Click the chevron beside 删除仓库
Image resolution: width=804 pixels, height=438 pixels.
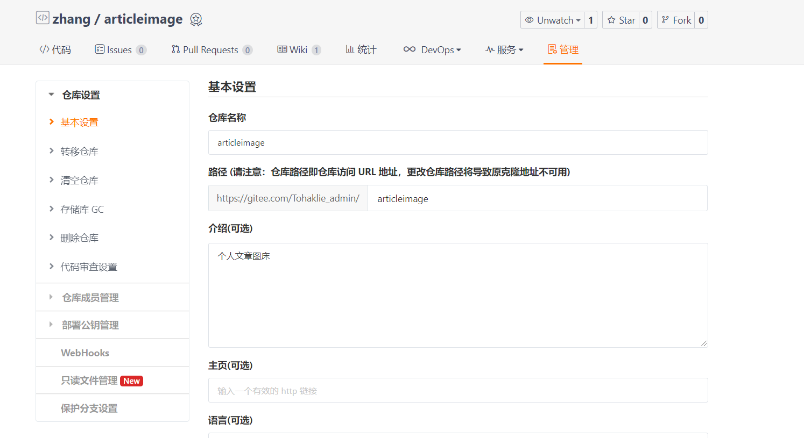pos(52,238)
